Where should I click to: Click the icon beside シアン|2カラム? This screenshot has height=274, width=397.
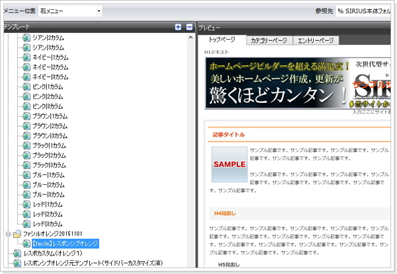26,38
